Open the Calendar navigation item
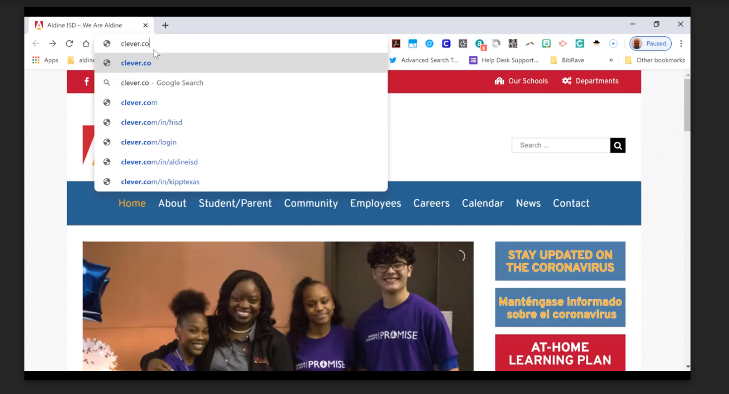Screen dimensions: 729x394 click(x=483, y=203)
